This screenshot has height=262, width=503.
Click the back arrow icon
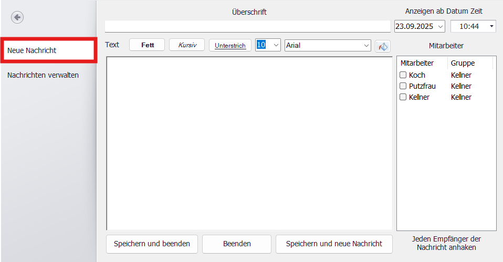click(x=17, y=17)
